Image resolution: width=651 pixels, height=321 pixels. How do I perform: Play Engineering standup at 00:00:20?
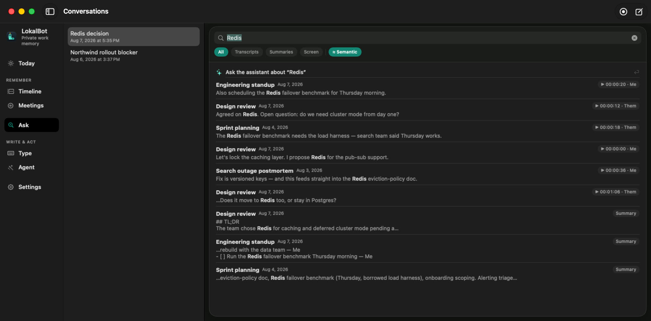(618, 84)
